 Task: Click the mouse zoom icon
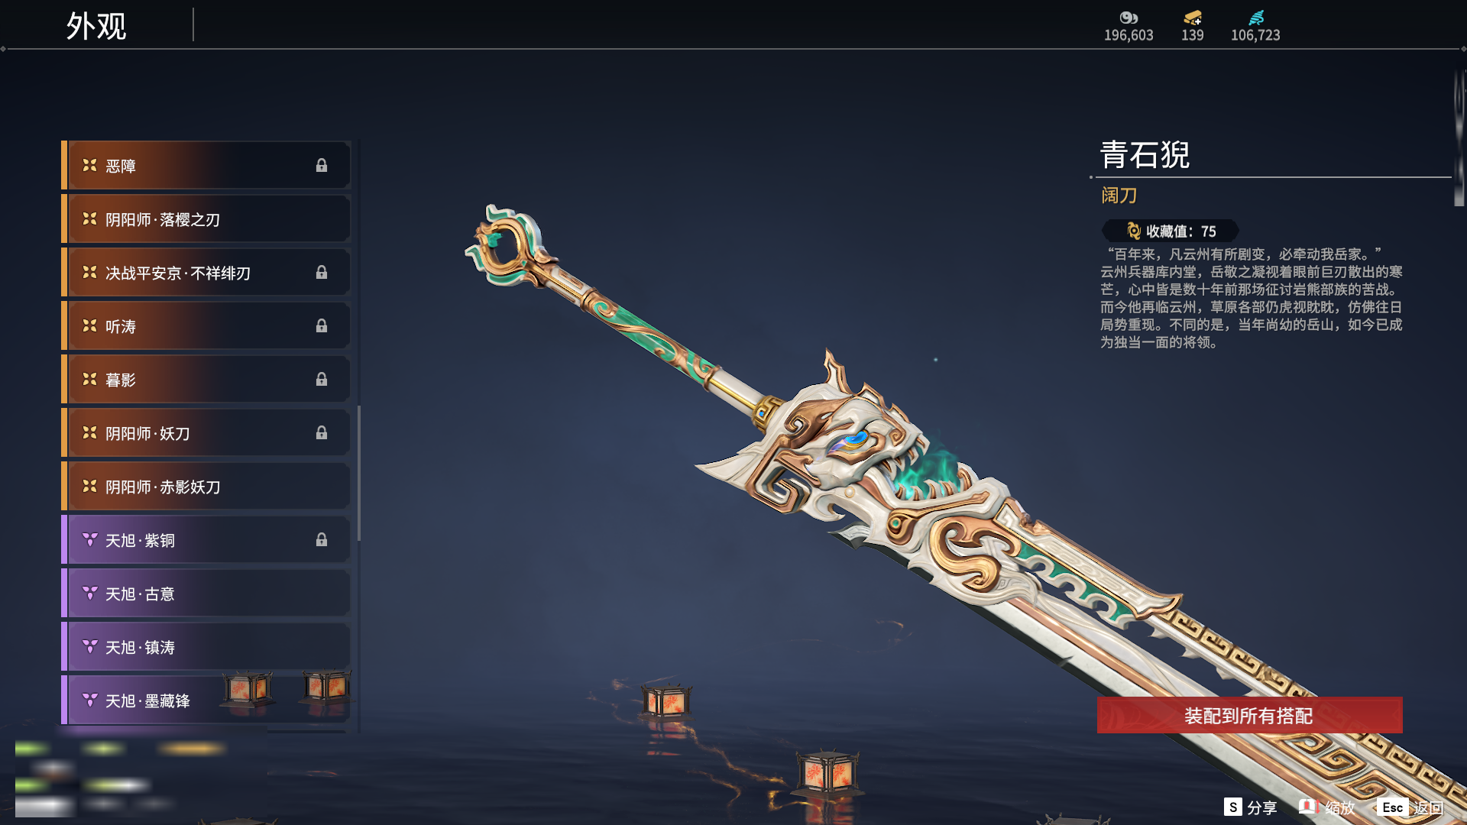coord(1307,807)
